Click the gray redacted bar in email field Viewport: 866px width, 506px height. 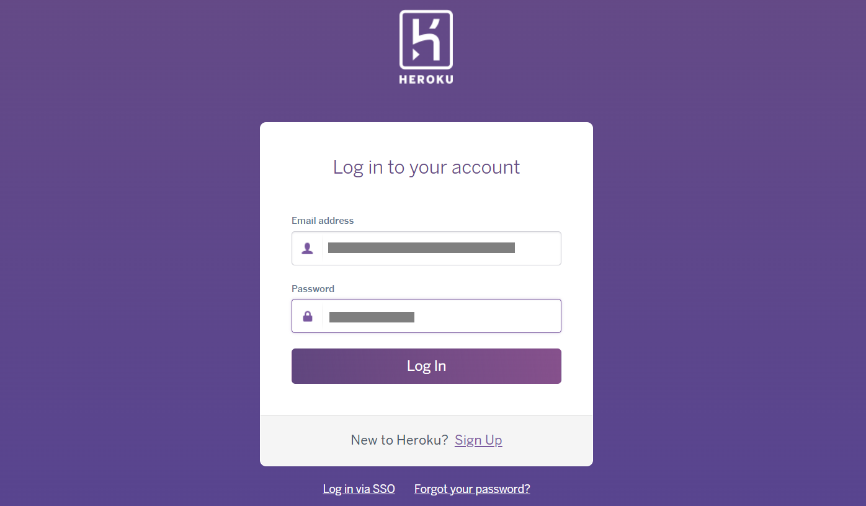[421, 248]
